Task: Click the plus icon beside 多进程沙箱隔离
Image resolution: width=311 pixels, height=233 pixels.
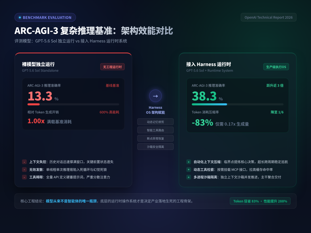Action: [x=189, y=177]
